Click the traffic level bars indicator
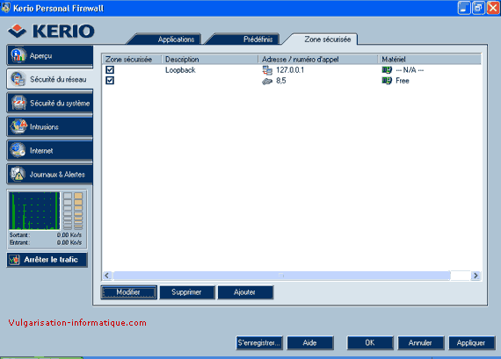Screen dimensions: 501x359 click(x=73, y=211)
